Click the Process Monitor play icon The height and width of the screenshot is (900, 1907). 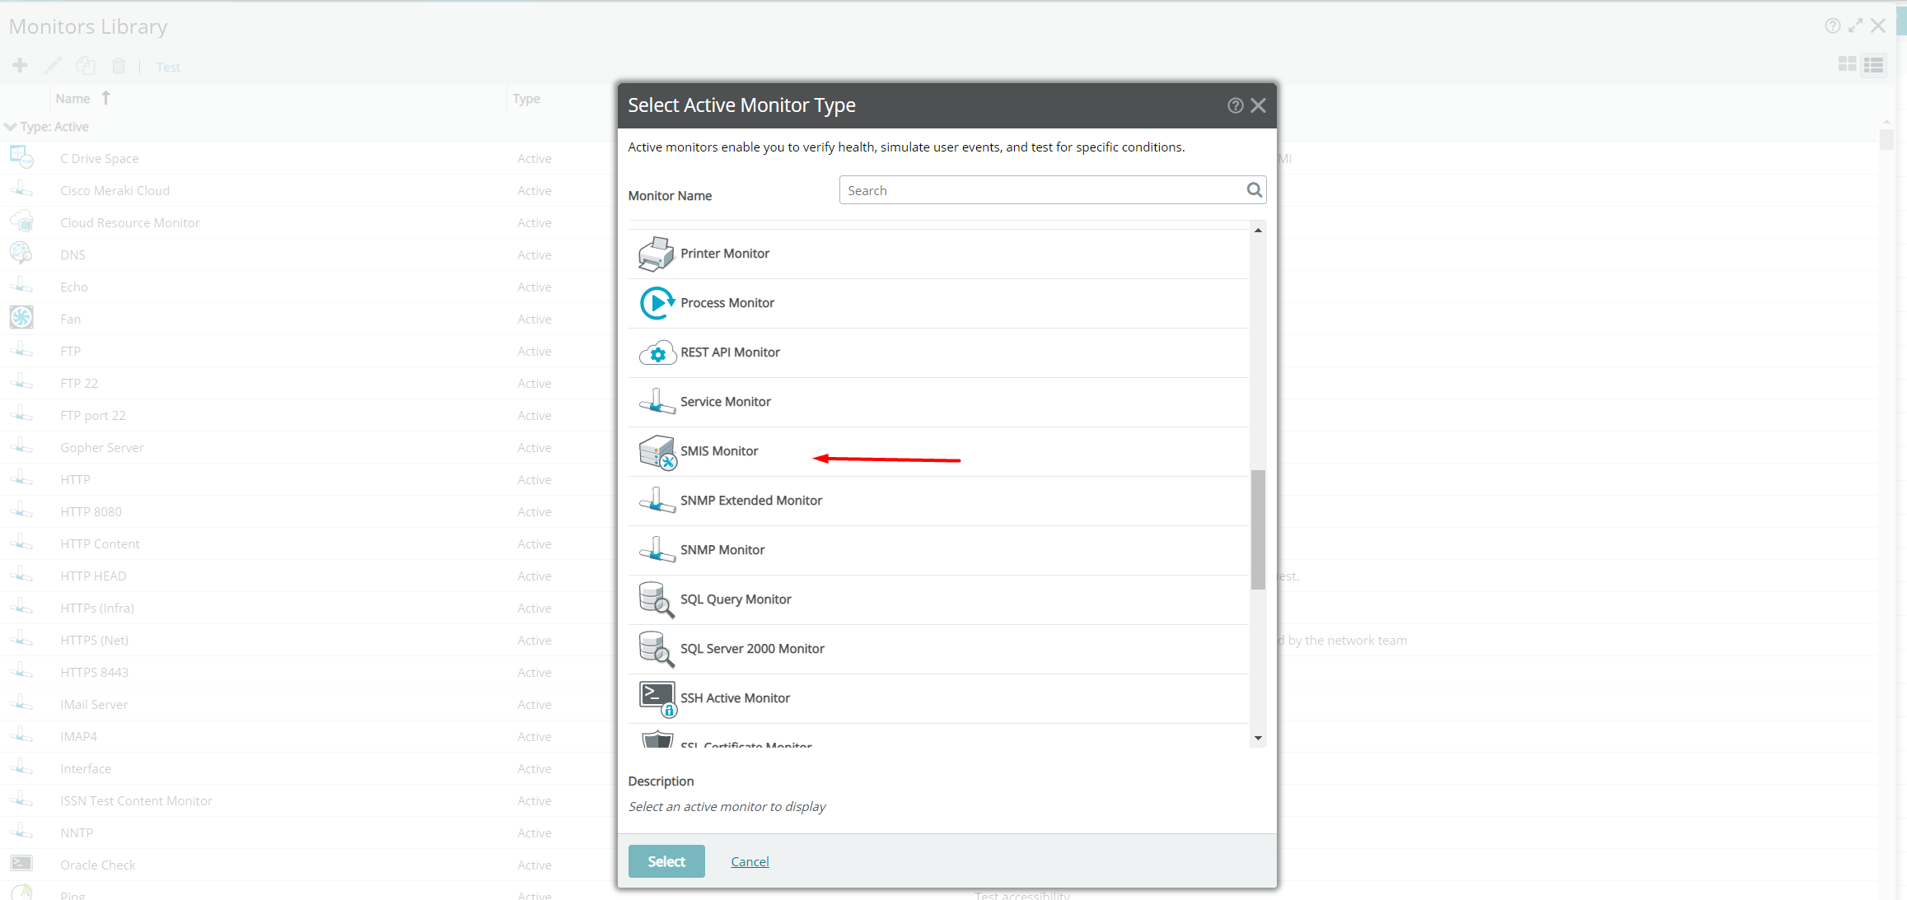tap(657, 303)
